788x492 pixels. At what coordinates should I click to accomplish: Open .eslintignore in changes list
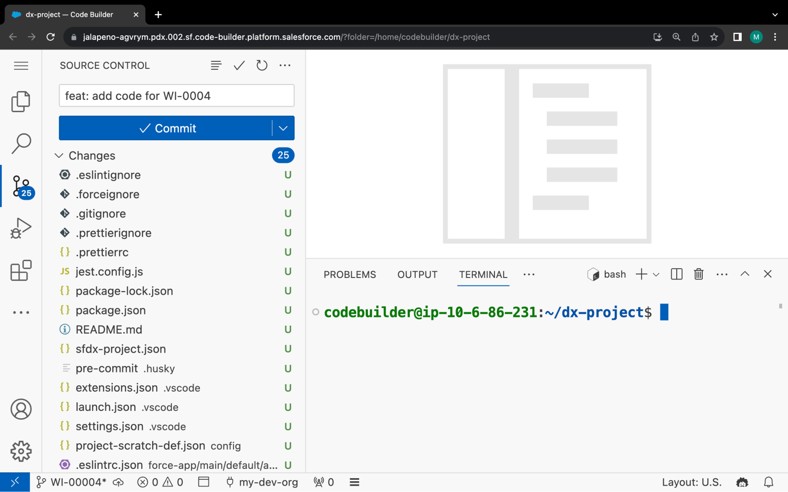pyautogui.click(x=174, y=175)
